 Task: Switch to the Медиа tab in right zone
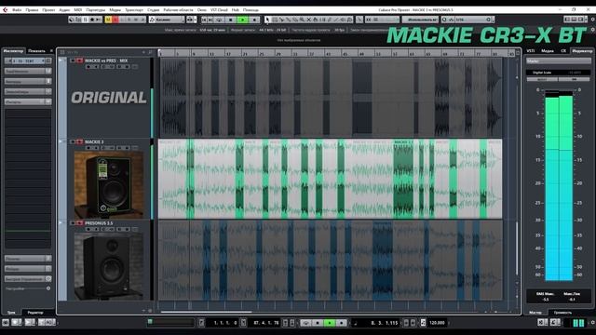coord(548,50)
